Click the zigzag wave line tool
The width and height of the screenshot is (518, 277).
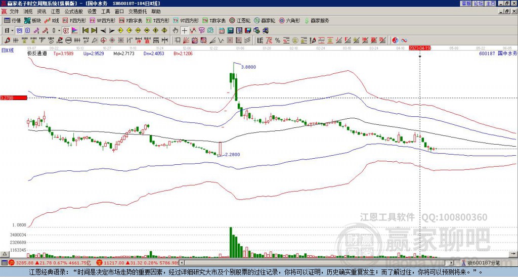221,40
